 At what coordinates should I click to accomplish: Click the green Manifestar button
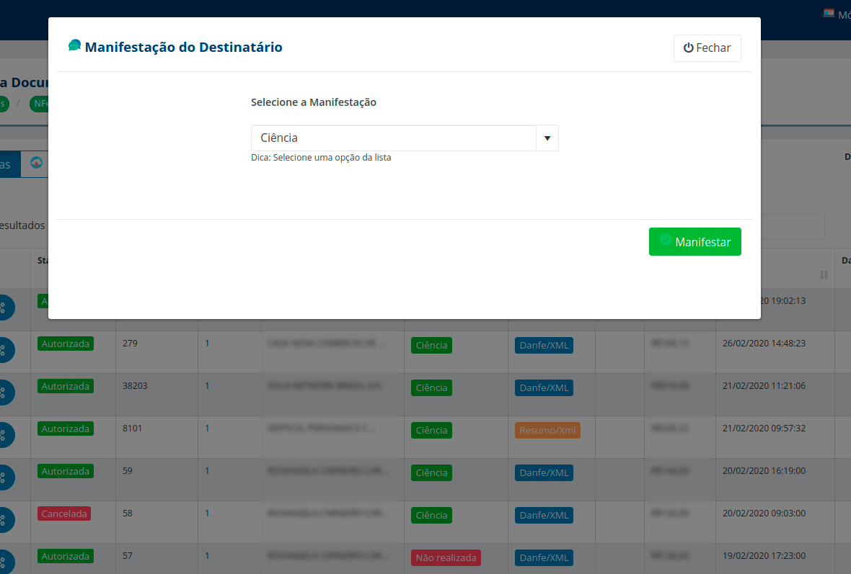pos(695,242)
